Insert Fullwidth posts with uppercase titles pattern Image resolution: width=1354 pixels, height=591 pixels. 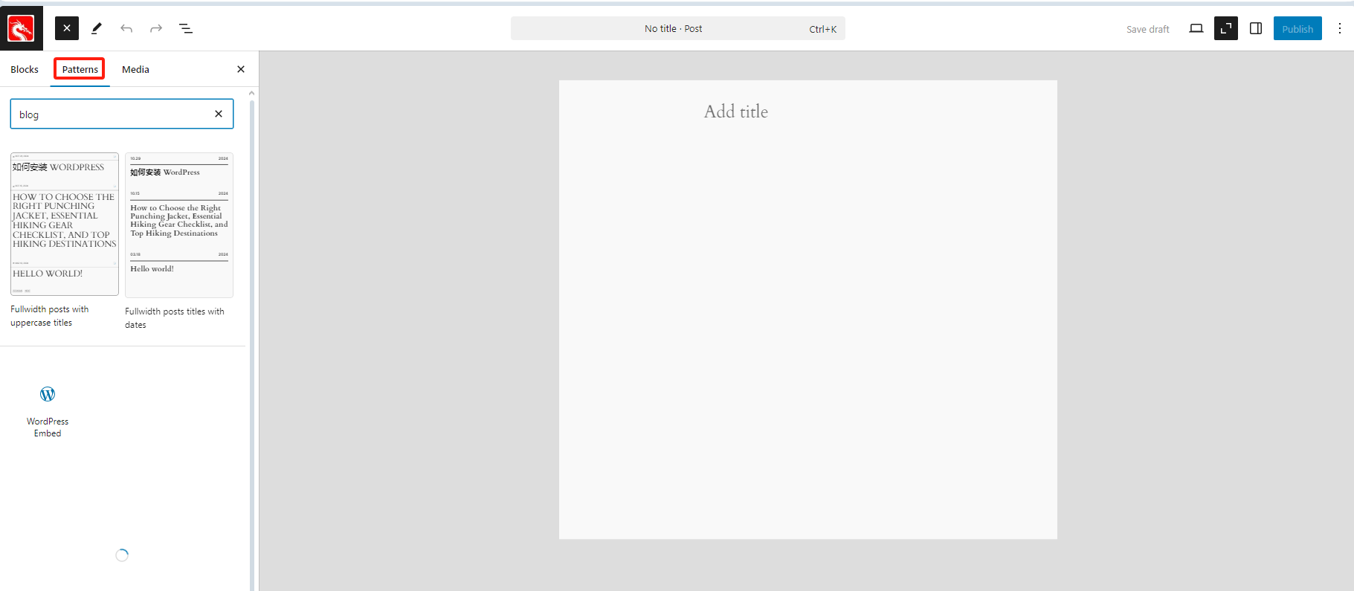coord(65,225)
